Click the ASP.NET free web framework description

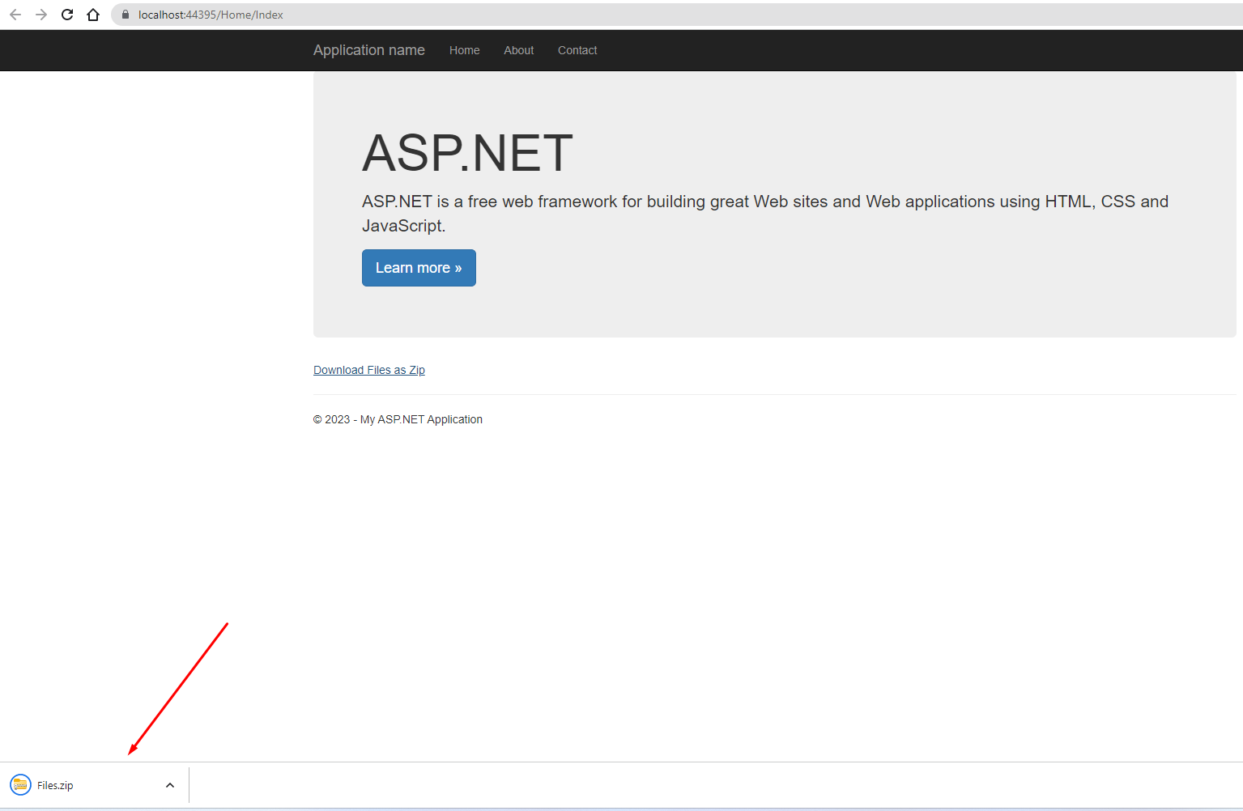point(765,214)
